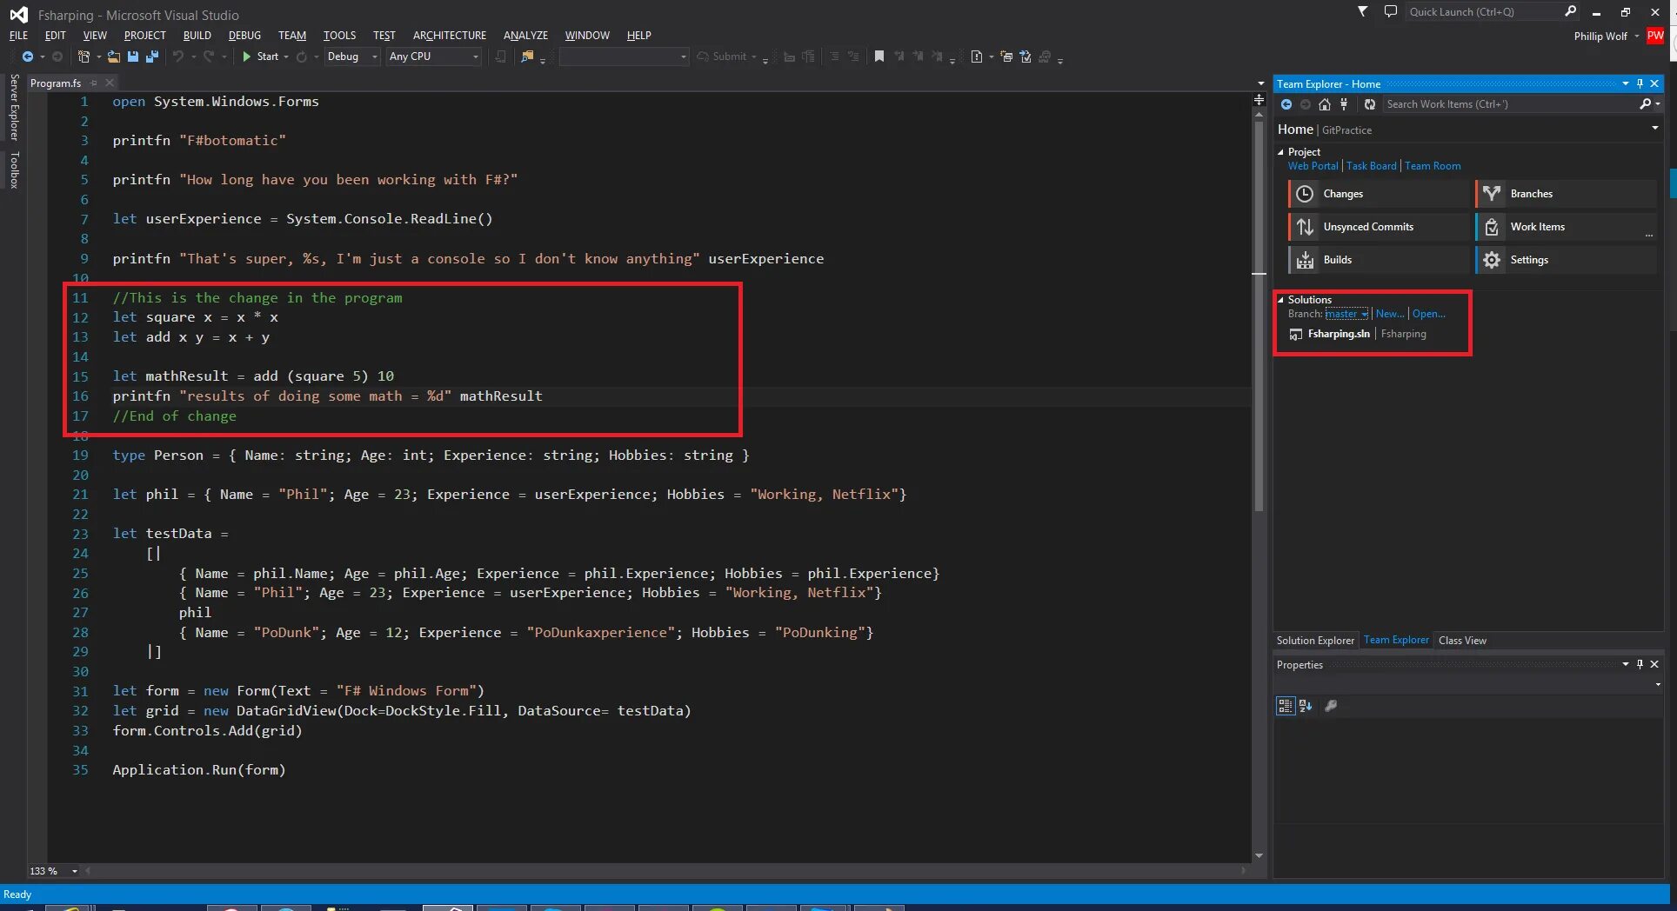Refresh the Team Explorer panel

point(1370,104)
